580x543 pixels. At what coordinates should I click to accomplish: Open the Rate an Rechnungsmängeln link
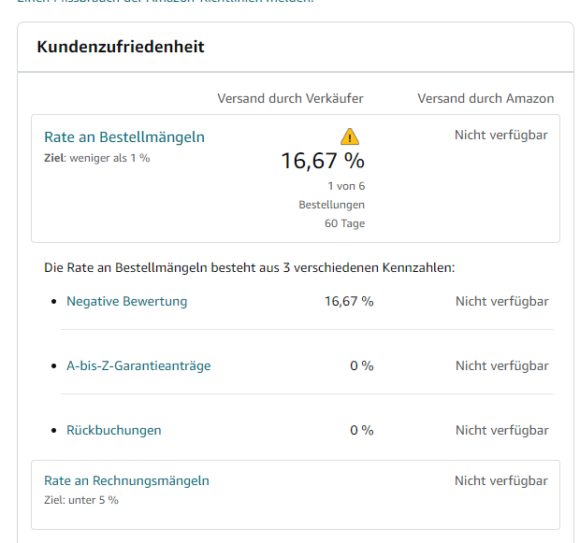click(126, 480)
